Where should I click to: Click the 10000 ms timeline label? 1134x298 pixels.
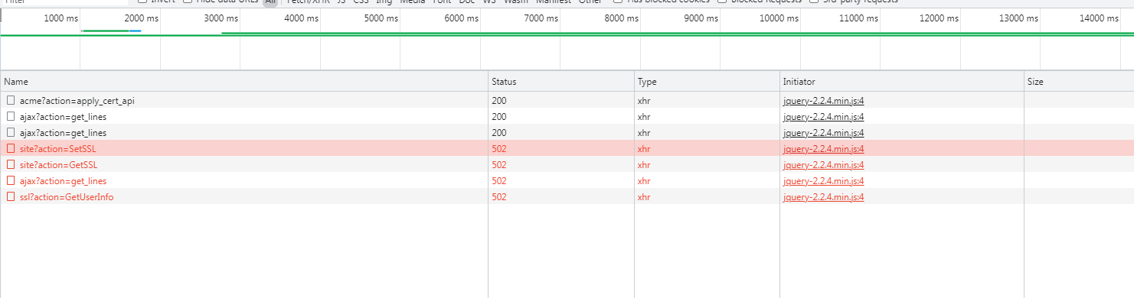point(779,18)
